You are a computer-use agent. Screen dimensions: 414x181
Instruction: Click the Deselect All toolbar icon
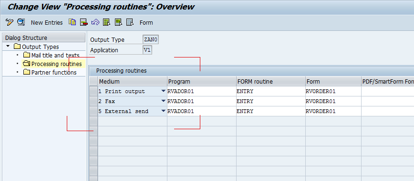[x=130, y=22]
